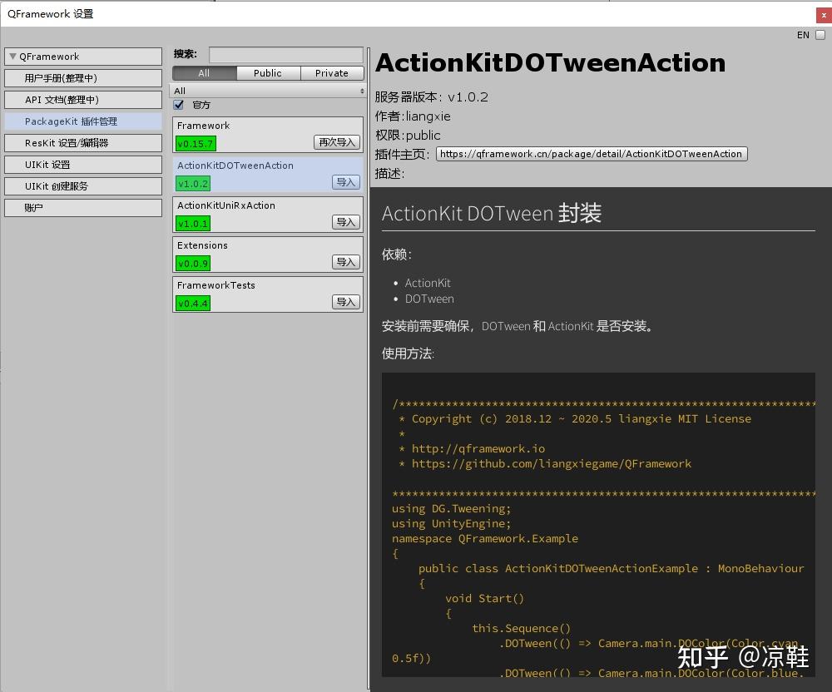832x692 pixels.
Task: Open the ActionKitDOTweenAction plugin homepage link
Action: 592,153
